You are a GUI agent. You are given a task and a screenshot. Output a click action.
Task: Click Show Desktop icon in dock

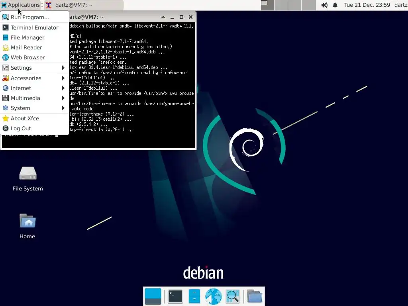coord(153,296)
